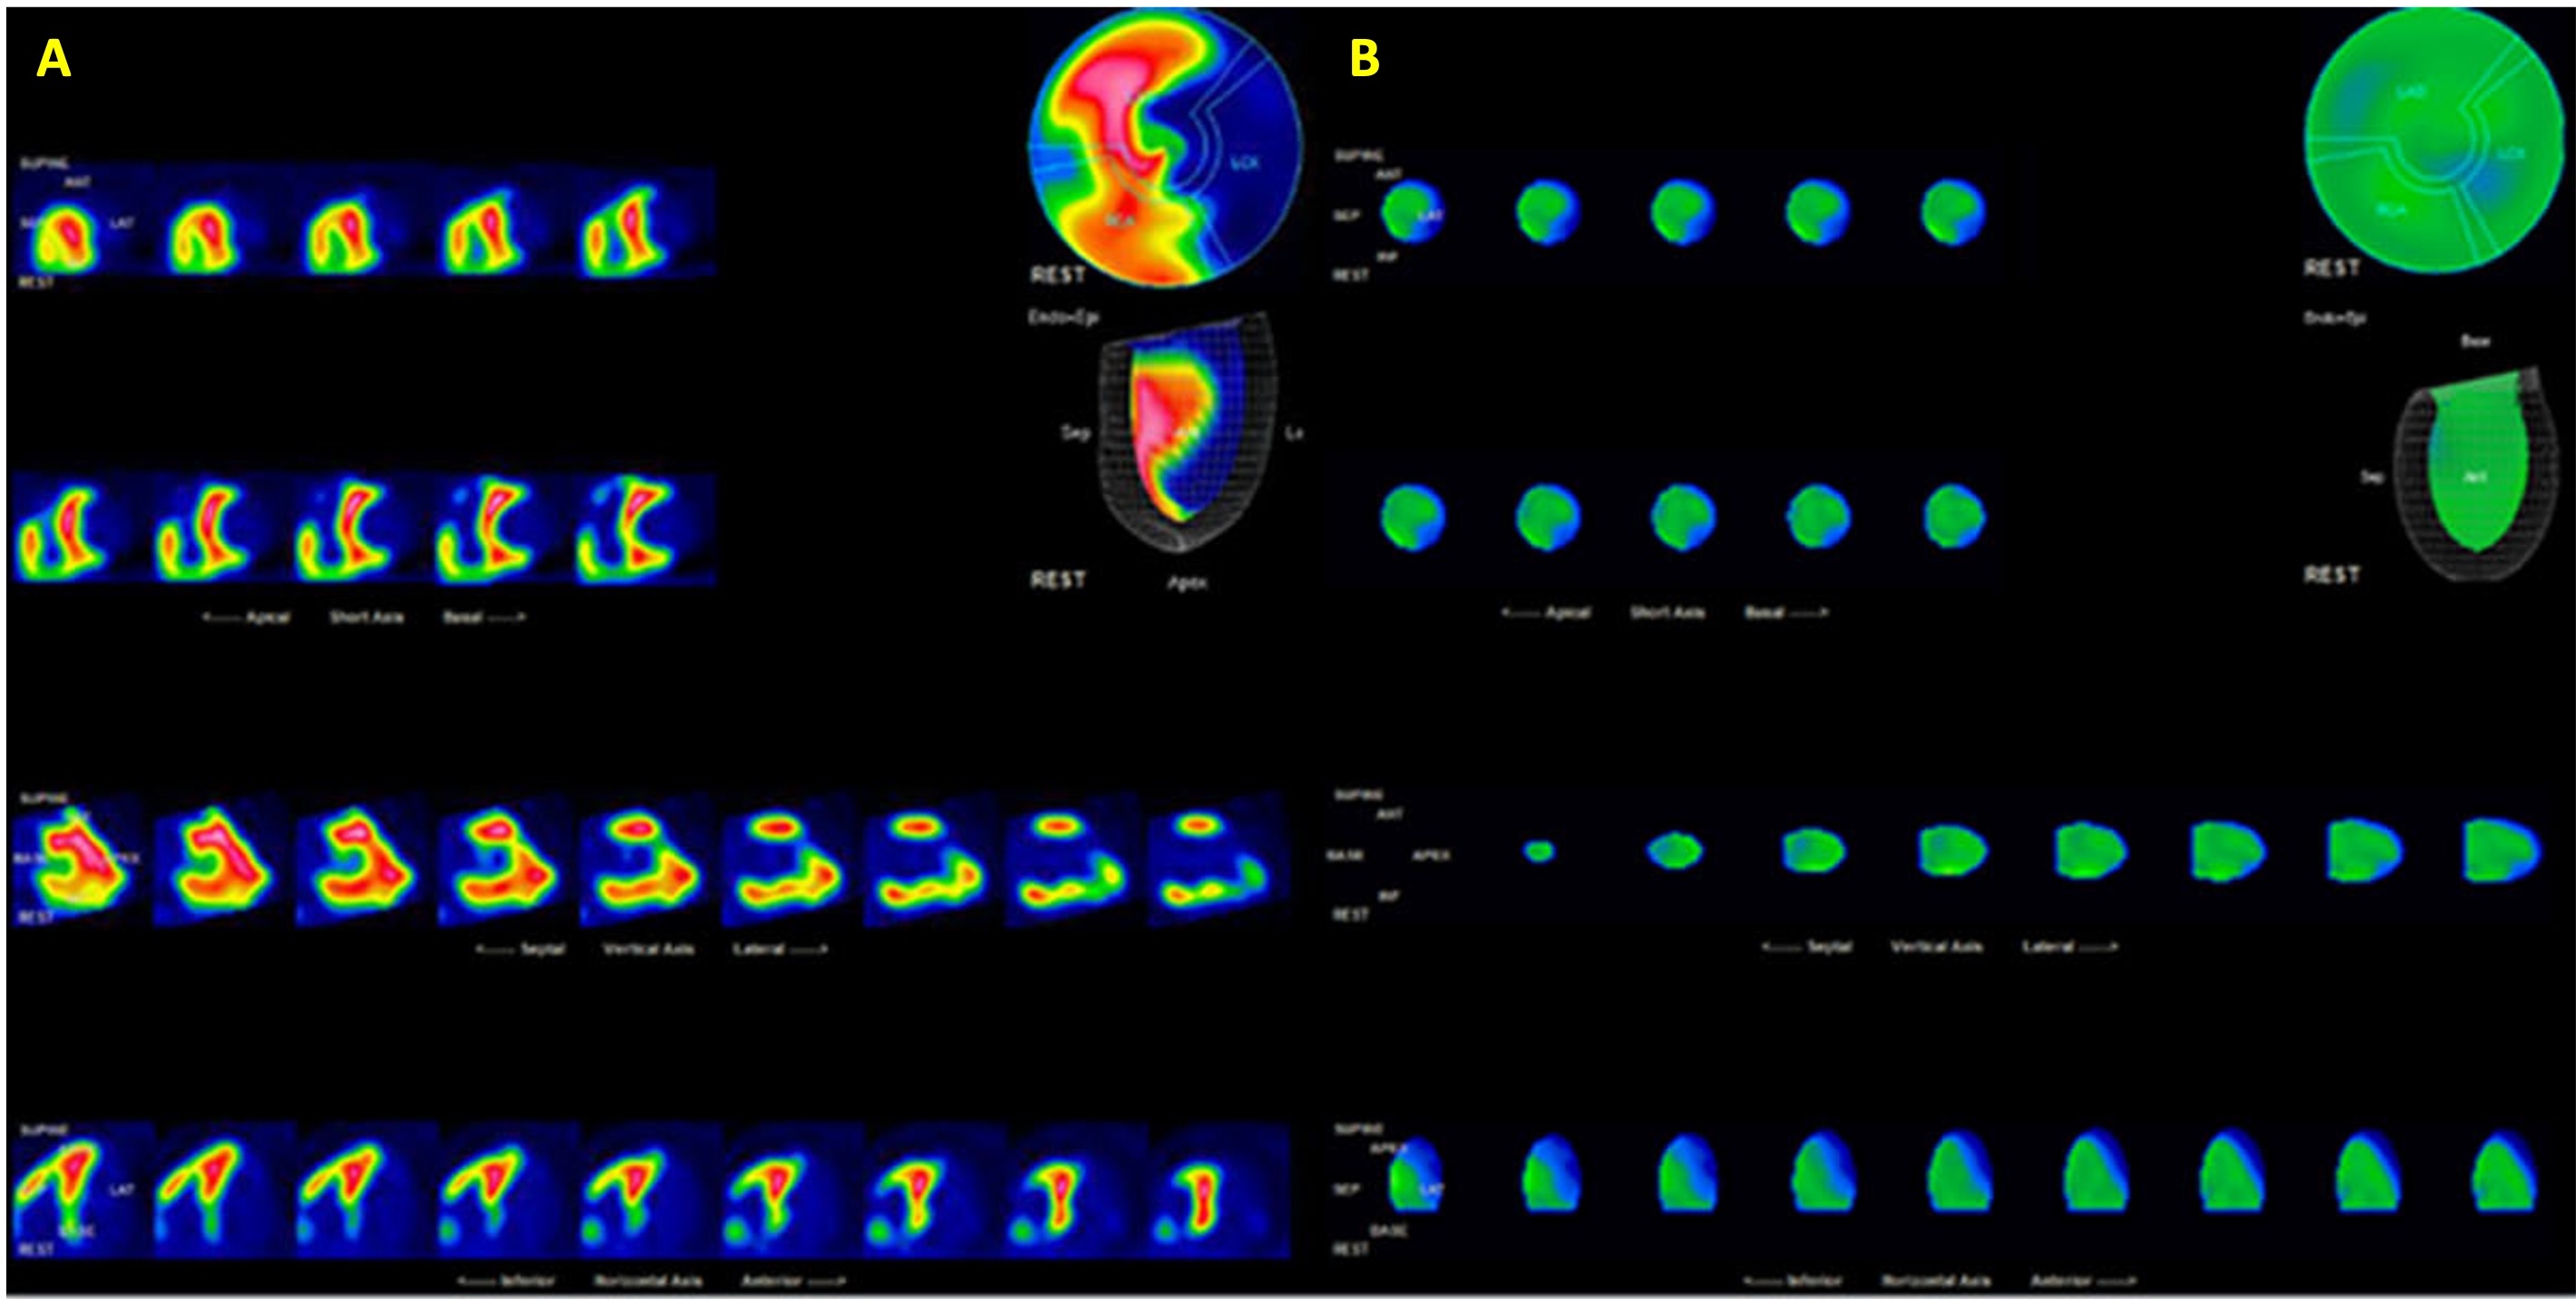This screenshot has width=2576, height=1300.
Task: Click panel A's Vertical Axis label
Action: [x=648, y=948]
